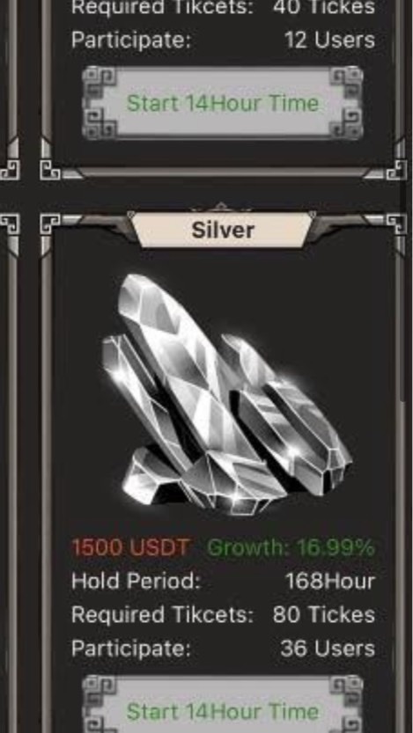Click the top card's Start 14Hour Time

tap(223, 103)
